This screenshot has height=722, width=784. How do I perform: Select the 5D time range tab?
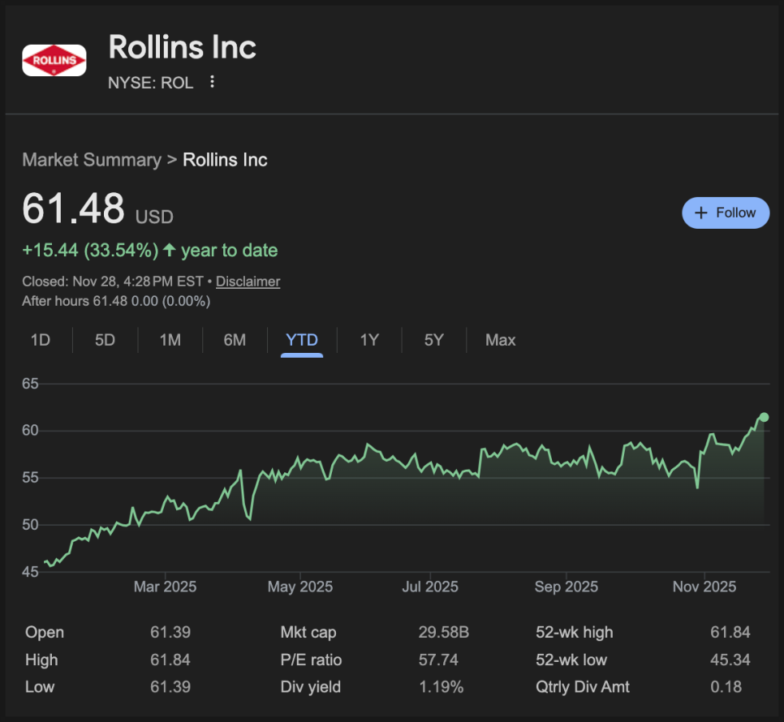[x=105, y=340]
